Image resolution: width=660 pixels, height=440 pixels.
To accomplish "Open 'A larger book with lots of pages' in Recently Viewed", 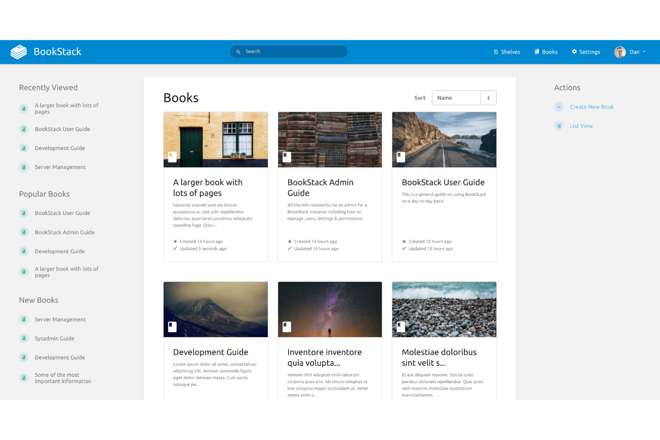I will coord(66,109).
